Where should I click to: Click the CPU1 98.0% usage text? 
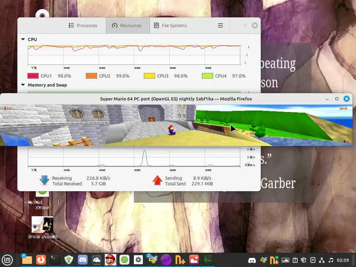64,76
